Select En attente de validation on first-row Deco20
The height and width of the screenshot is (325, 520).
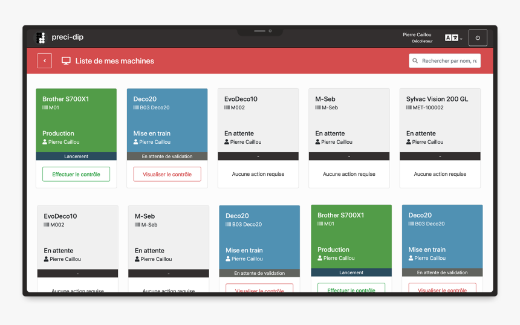point(167,156)
